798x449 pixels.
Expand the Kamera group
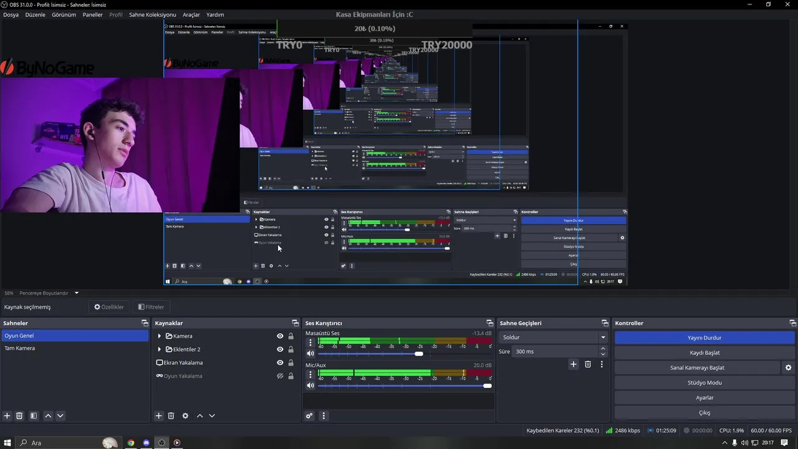(x=159, y=336)
